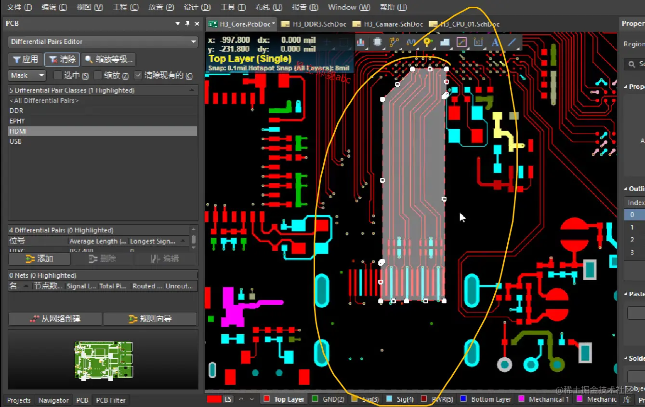Click the crosshair move tool icon
This screenshot has width=645, height=407.
[x=327, y=42]
